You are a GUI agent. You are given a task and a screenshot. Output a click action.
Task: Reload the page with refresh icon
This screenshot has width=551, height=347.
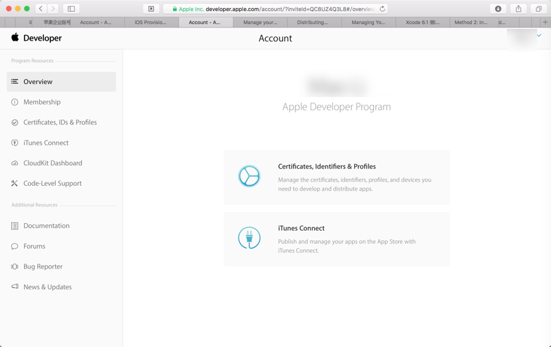(382, 9)
